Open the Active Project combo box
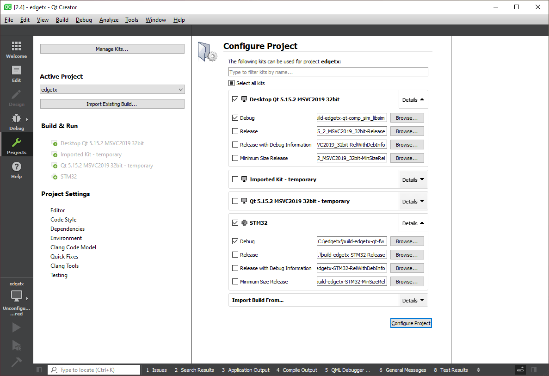Screen dimensions: 549x376 [x=112, y=89]
